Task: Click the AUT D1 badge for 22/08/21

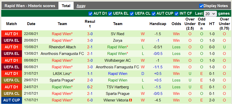Action: click(11, 34)
